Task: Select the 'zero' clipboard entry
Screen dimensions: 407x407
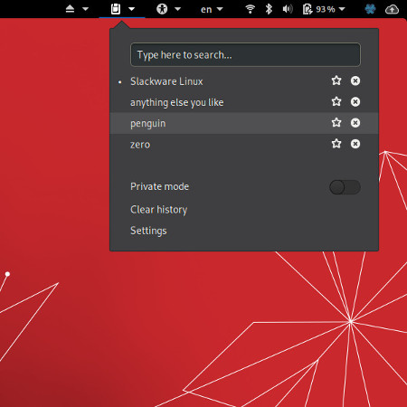Action: point(244,145)
